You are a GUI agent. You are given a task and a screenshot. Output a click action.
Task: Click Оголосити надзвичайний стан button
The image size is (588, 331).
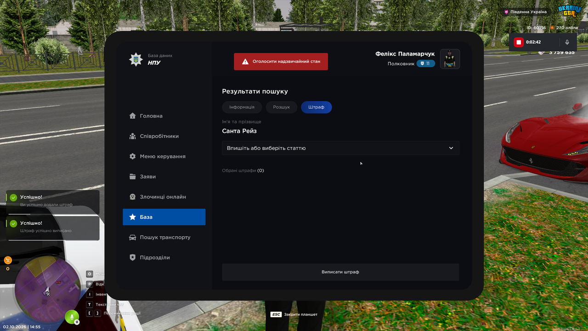click(281, 62)
